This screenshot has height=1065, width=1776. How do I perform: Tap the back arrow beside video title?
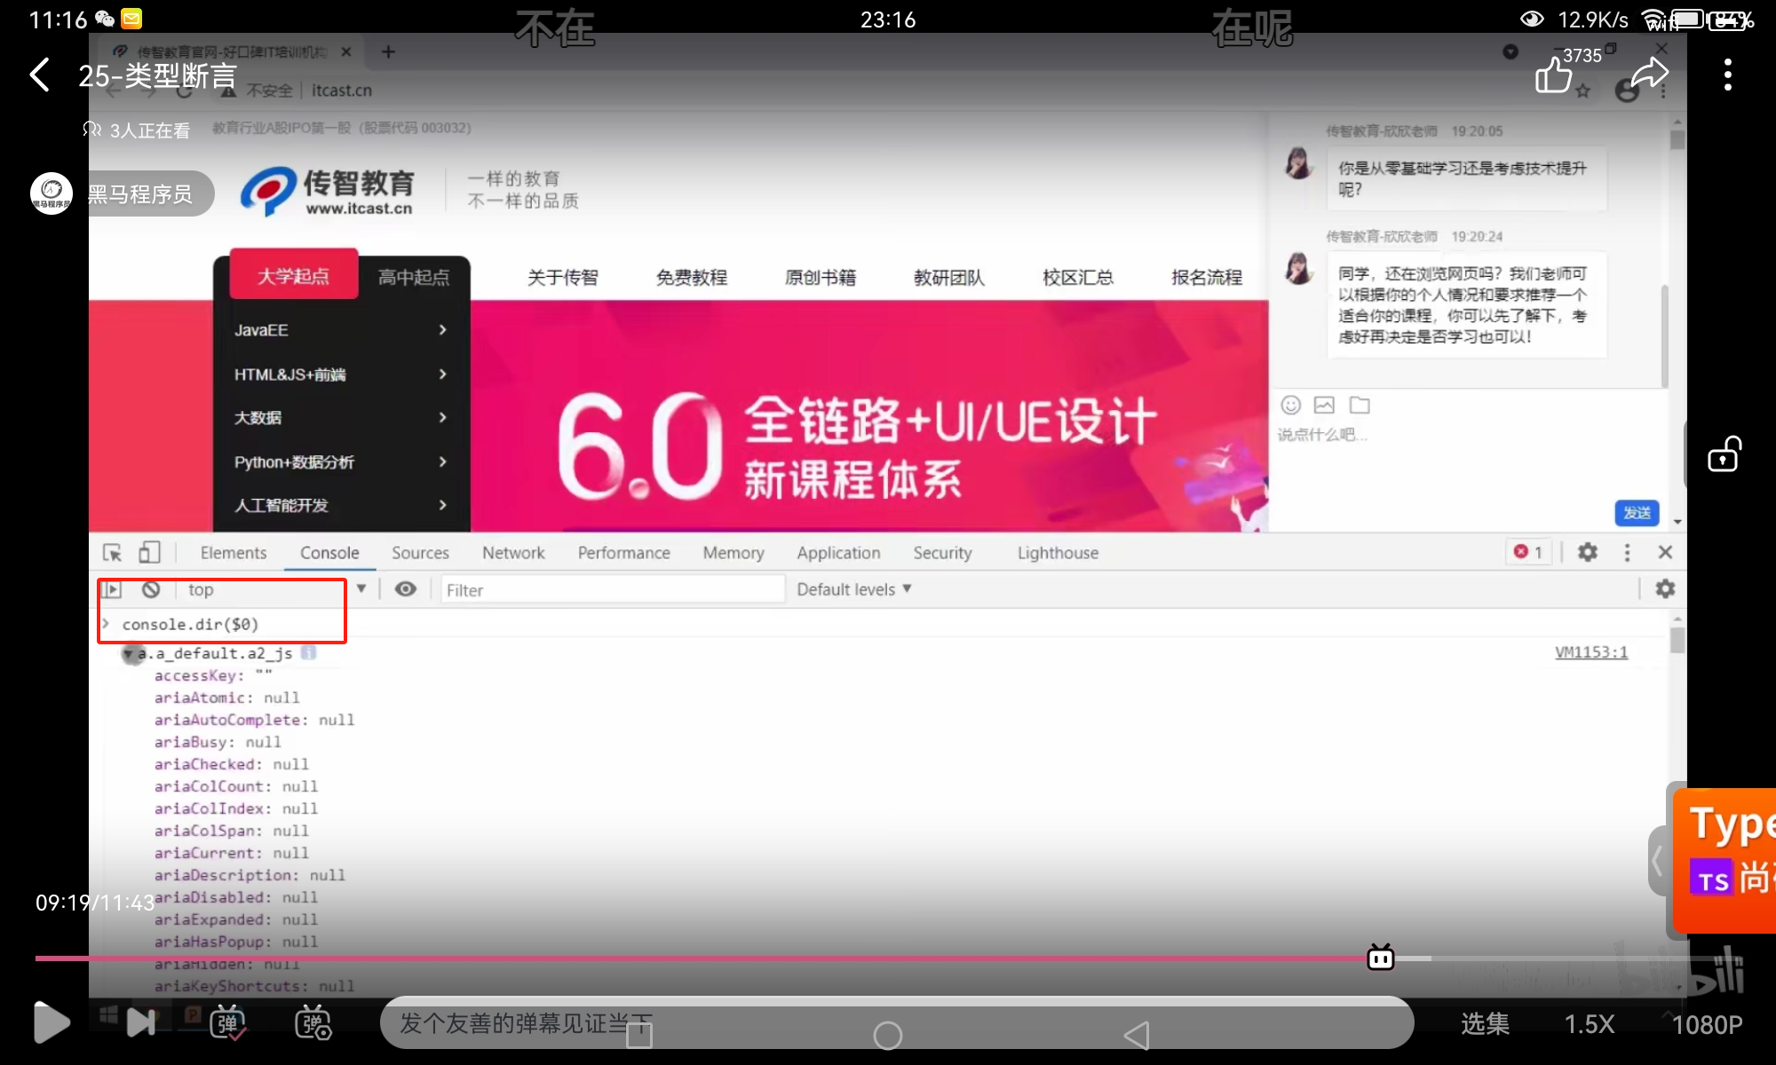click(x=40, y=75)
